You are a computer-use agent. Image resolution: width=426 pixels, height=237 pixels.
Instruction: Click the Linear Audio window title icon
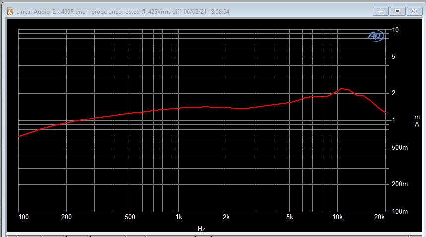(x=10, y=12)
